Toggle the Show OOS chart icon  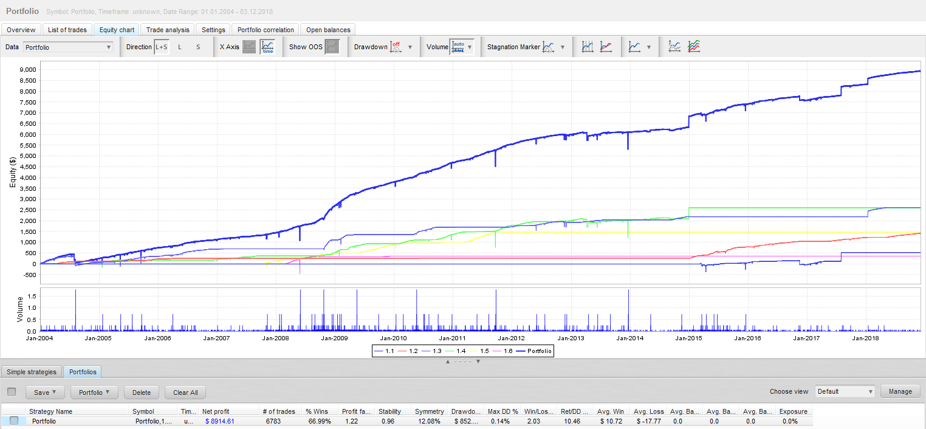tap(332, 47)
